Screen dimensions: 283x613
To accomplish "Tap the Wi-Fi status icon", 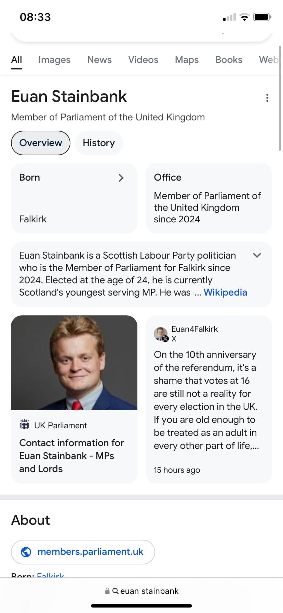I will coord(244,17).
